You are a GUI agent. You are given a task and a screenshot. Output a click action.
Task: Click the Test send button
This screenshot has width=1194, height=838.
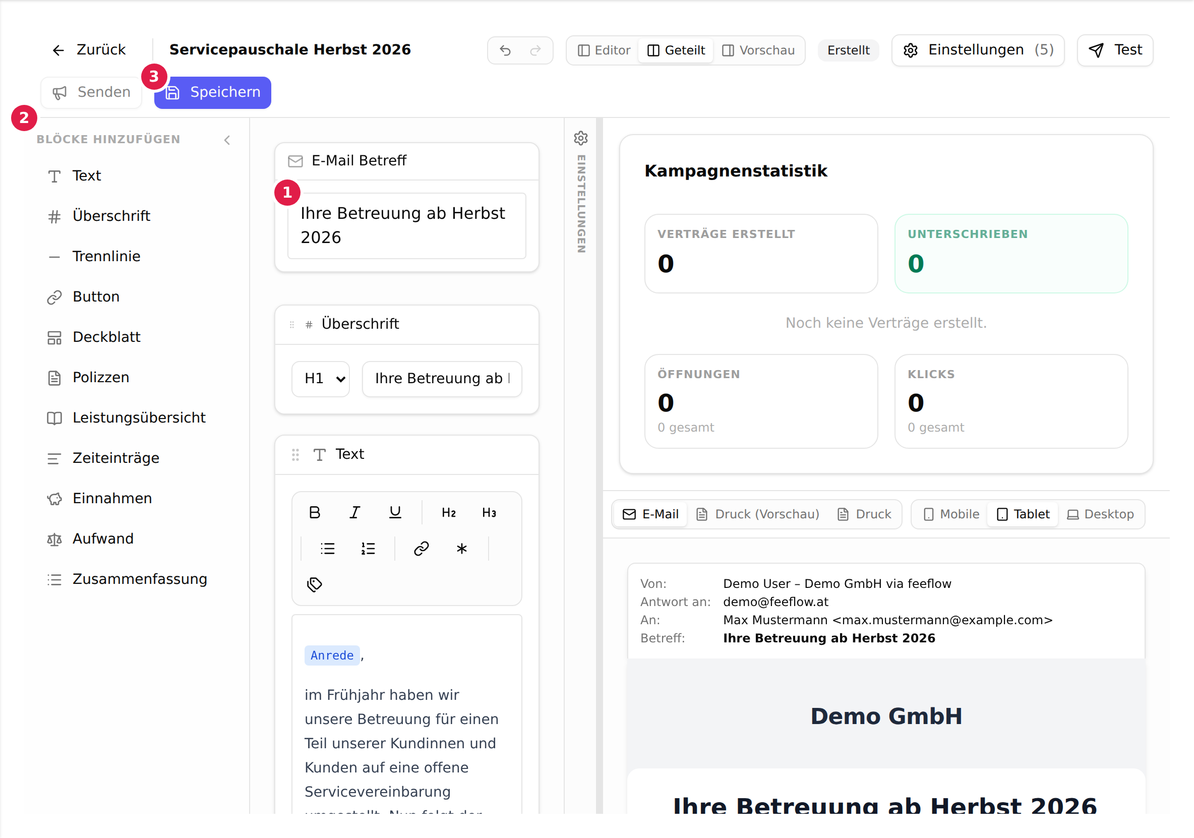[x=1115, y=50]
